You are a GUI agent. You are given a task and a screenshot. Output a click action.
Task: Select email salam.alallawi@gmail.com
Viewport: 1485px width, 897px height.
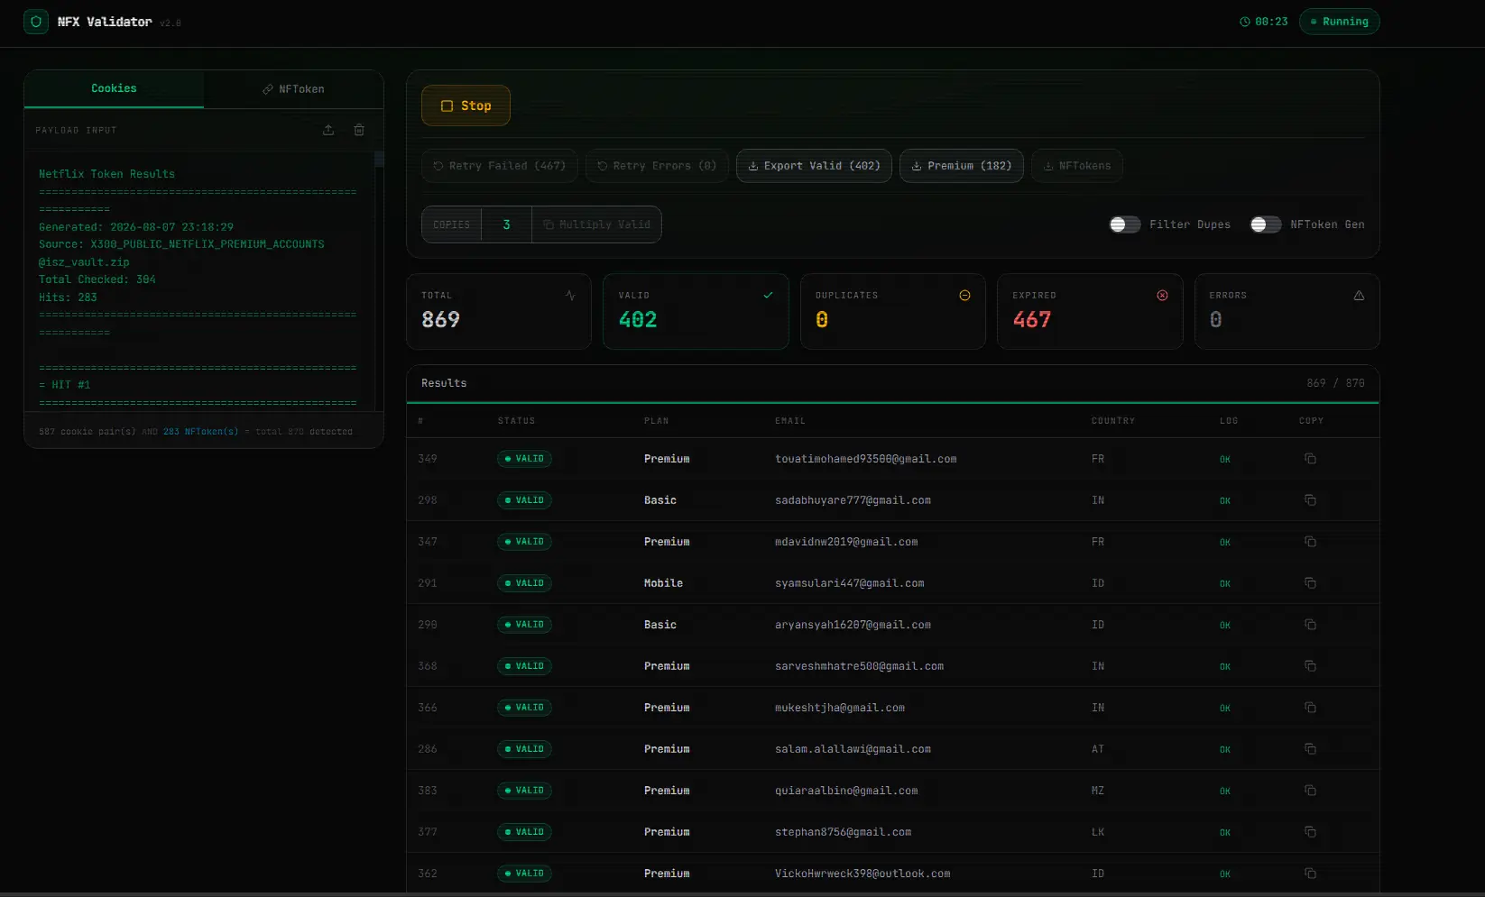[x=853, y=749]
